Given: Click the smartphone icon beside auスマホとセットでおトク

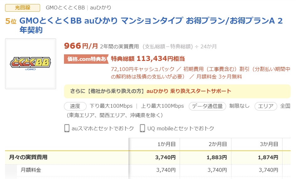Looking at the screenshot, I should tap(67, 128).
